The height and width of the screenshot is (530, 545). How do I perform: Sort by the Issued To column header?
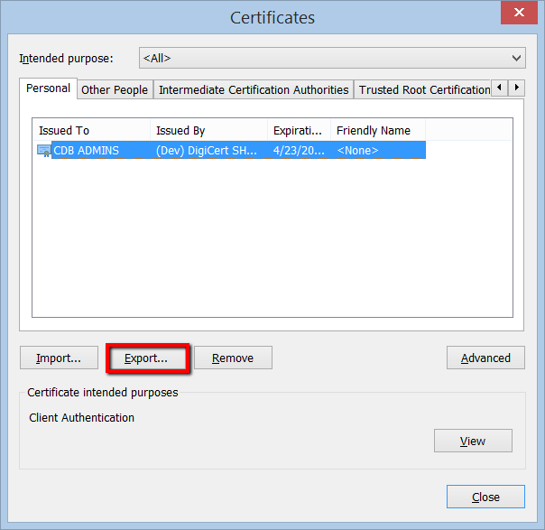tap(90, 131)
